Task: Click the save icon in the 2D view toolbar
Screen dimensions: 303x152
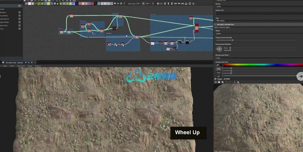Action: (x=219, y=82)
